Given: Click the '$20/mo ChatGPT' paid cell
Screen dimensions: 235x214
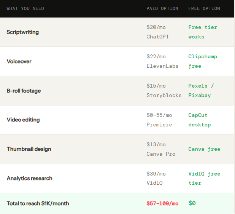Looking at the screenshot, I should coord(158,32).
